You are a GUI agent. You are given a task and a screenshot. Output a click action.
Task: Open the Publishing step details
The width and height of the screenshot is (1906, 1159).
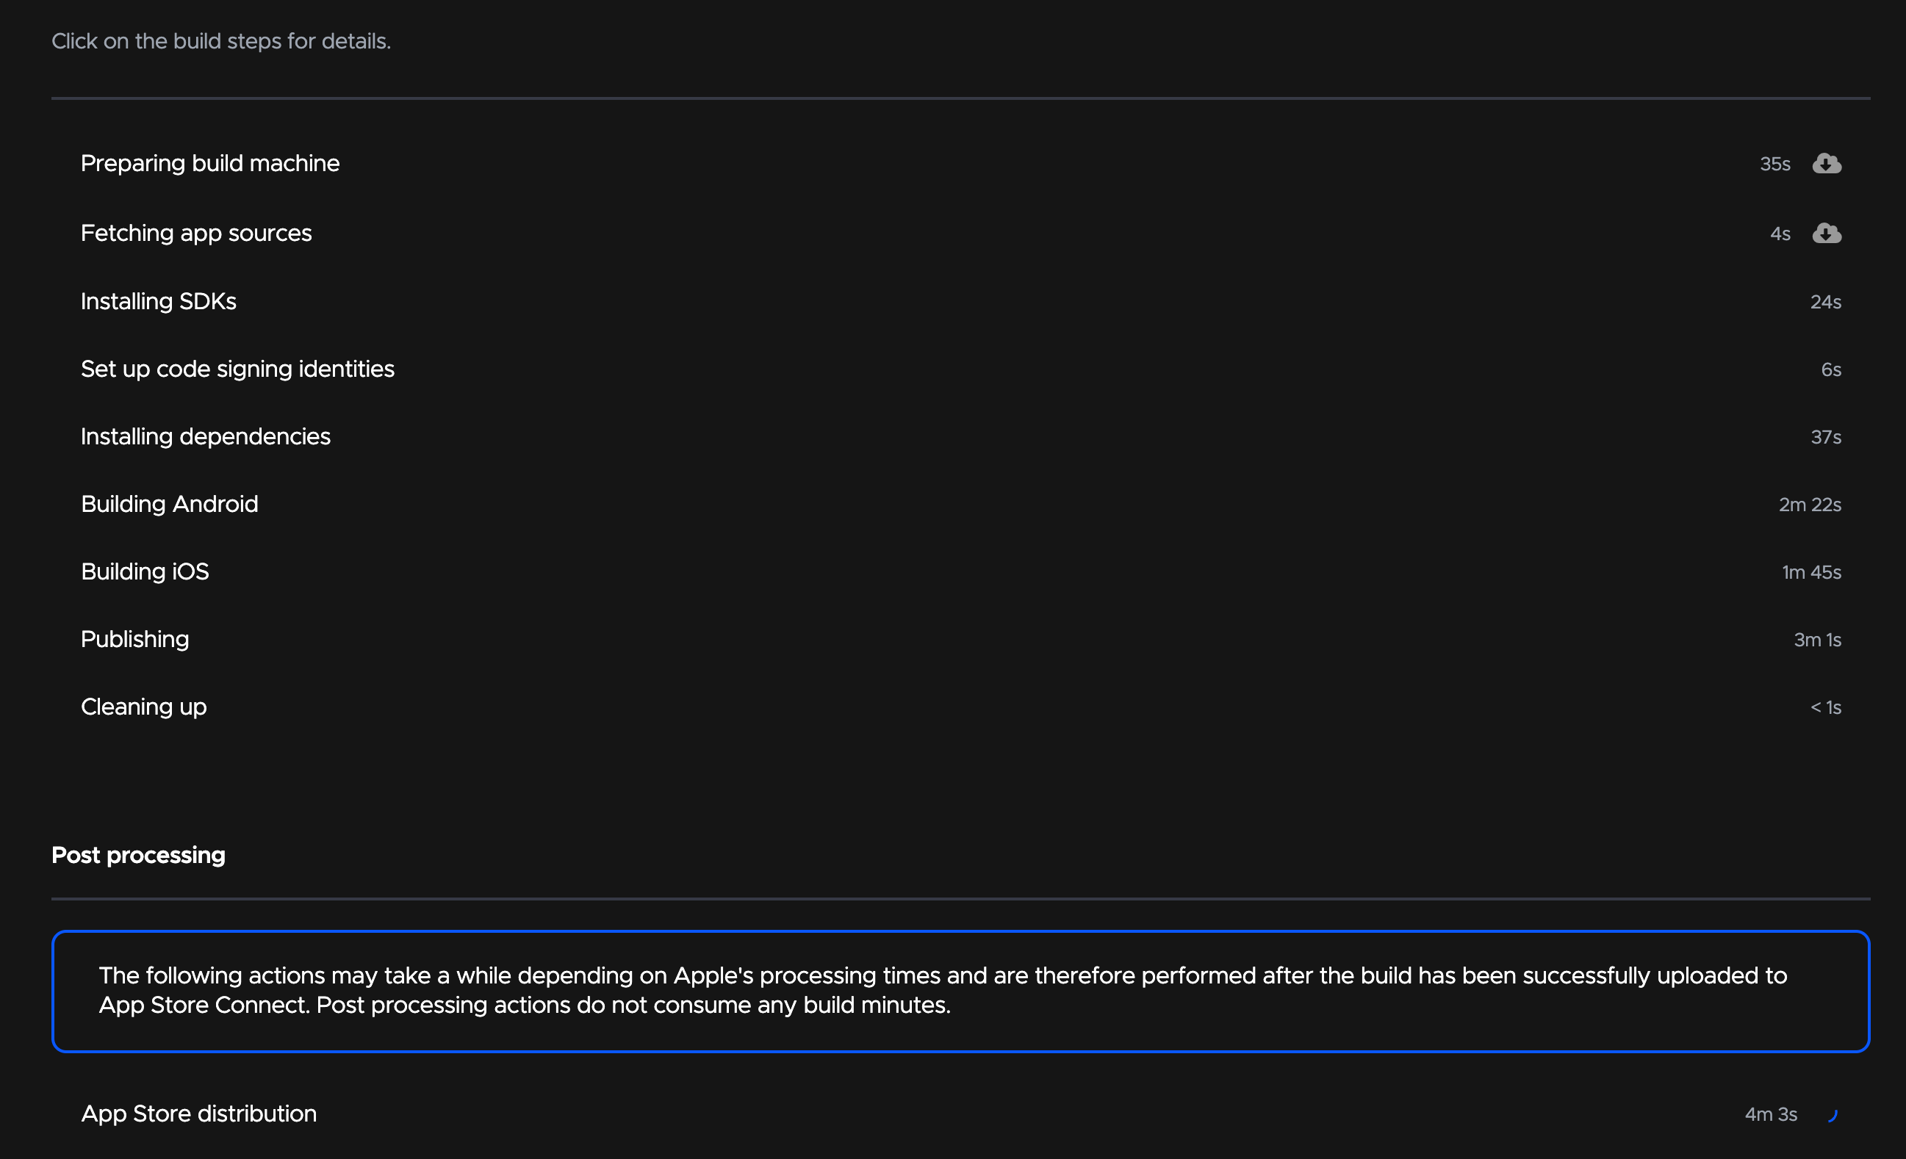[x=134, y=639]
